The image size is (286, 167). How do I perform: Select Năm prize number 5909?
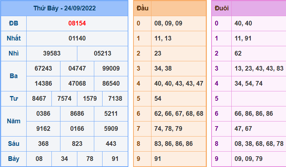111,129
